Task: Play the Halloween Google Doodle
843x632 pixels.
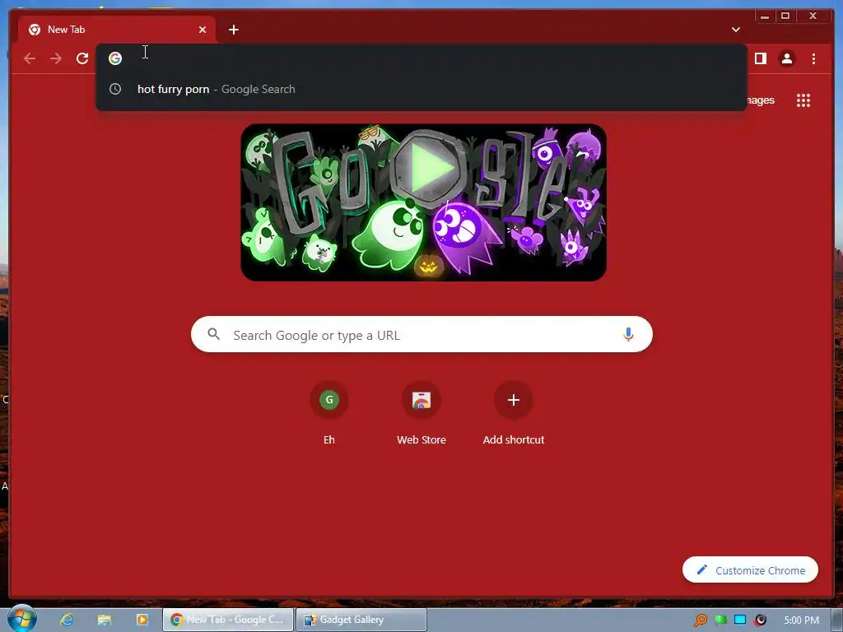Action: click(428, 168)
